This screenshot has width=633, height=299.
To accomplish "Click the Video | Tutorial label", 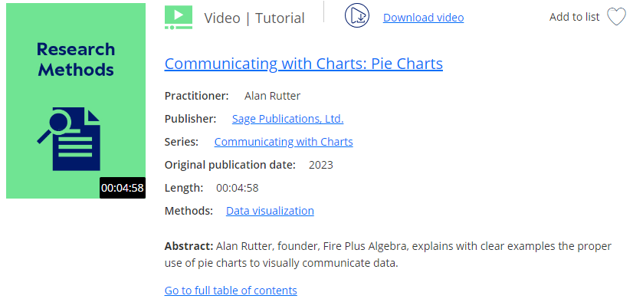I will [x=254, y=18].
